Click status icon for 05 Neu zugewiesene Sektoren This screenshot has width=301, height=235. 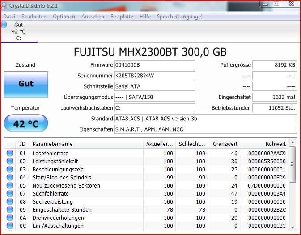tap(10, 185)
